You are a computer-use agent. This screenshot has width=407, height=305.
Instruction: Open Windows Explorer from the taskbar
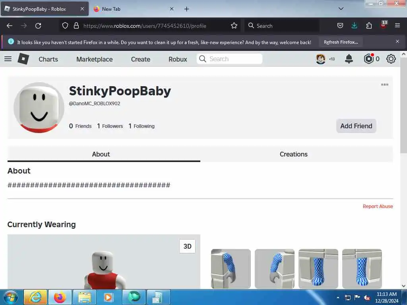point(85,297)
